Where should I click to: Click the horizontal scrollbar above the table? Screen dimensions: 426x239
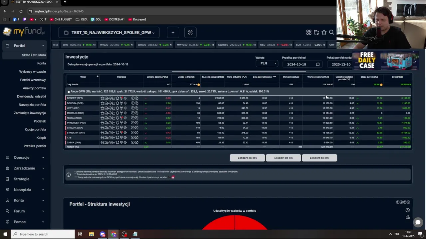pos(239,71)
